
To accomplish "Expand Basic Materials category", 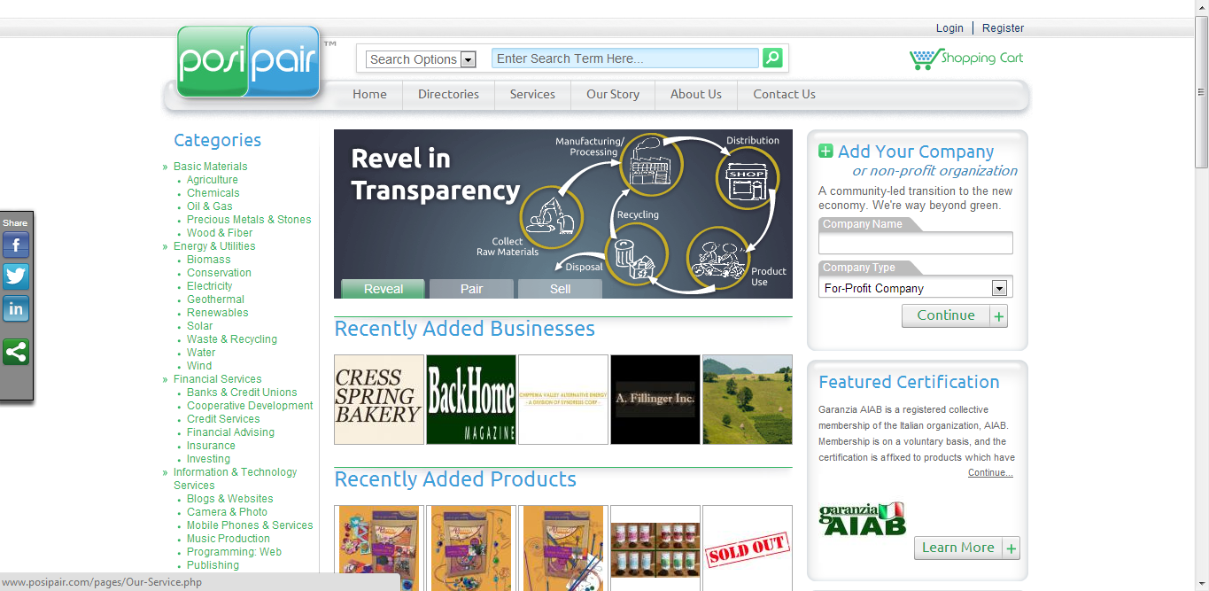I will pos(211,167).
